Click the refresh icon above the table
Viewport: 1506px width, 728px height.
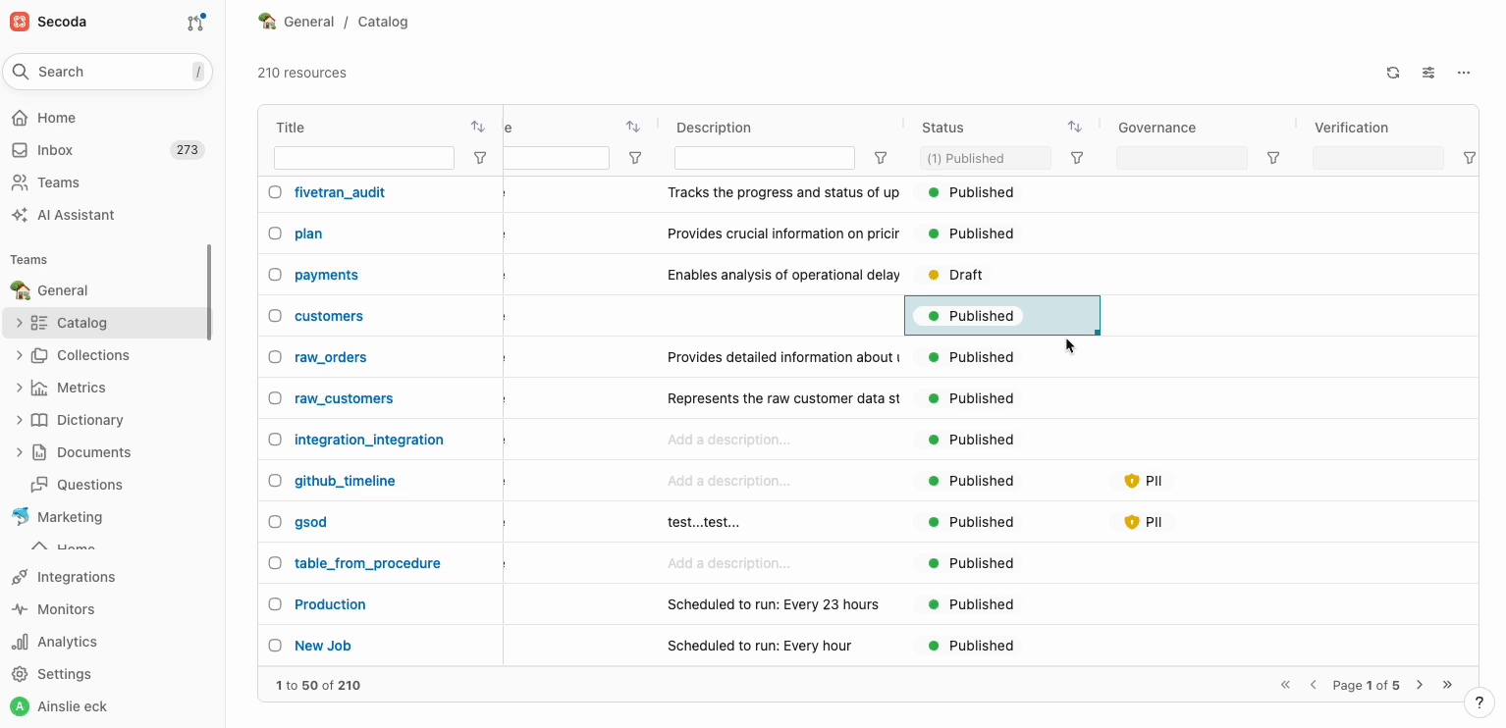[x=1392, y=73]
